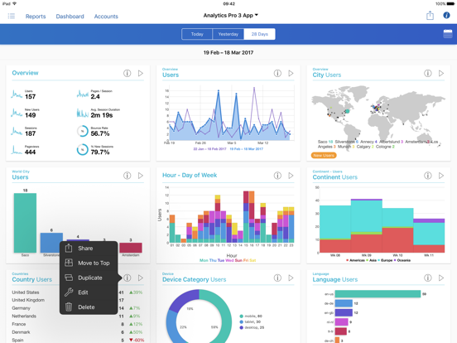This screenshot has height=343, width=457.
Task: Show info for Device Category Users
Action: (x=277, y=278)
